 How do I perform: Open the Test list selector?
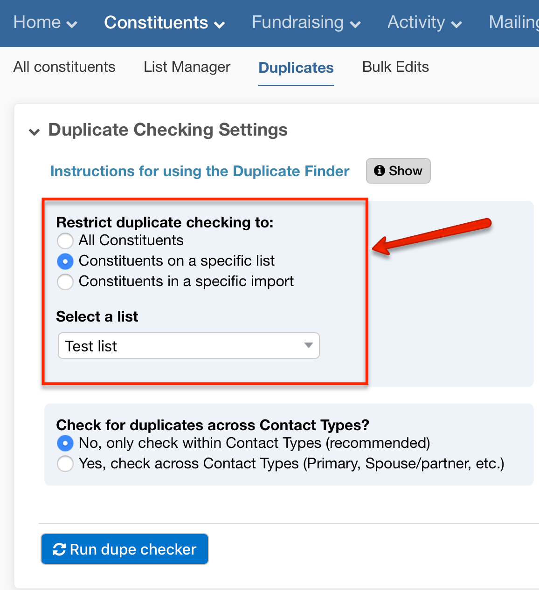pos(188,346)
